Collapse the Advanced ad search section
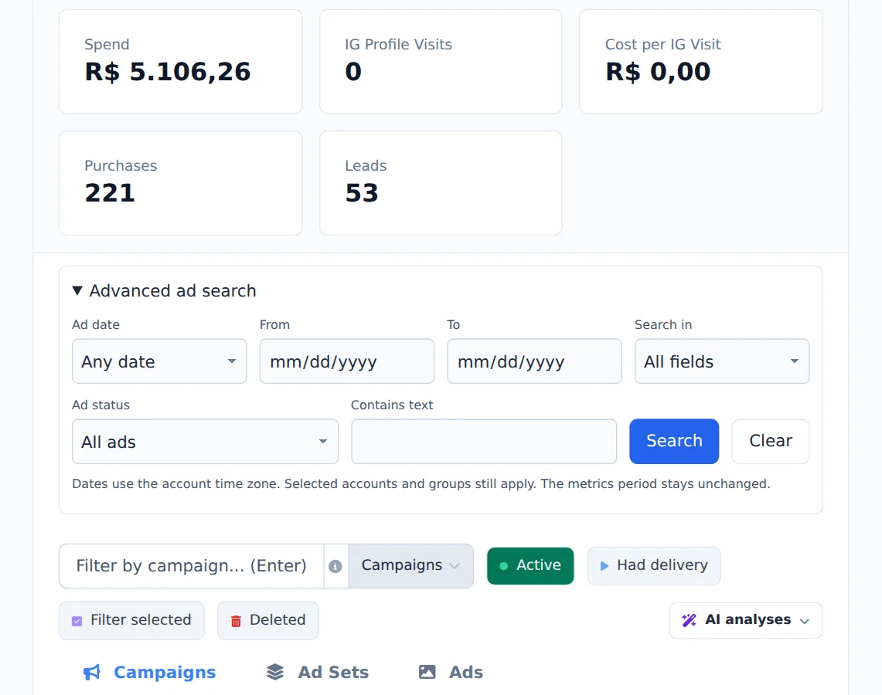This screenshot has width=882, height=695. [164, 290]
